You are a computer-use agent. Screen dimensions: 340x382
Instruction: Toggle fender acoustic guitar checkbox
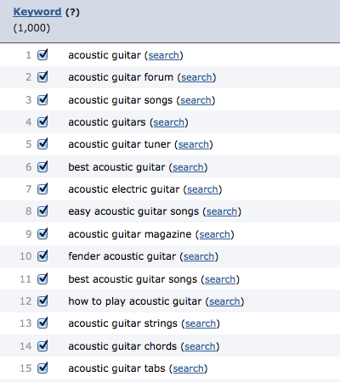click(42, 256)
